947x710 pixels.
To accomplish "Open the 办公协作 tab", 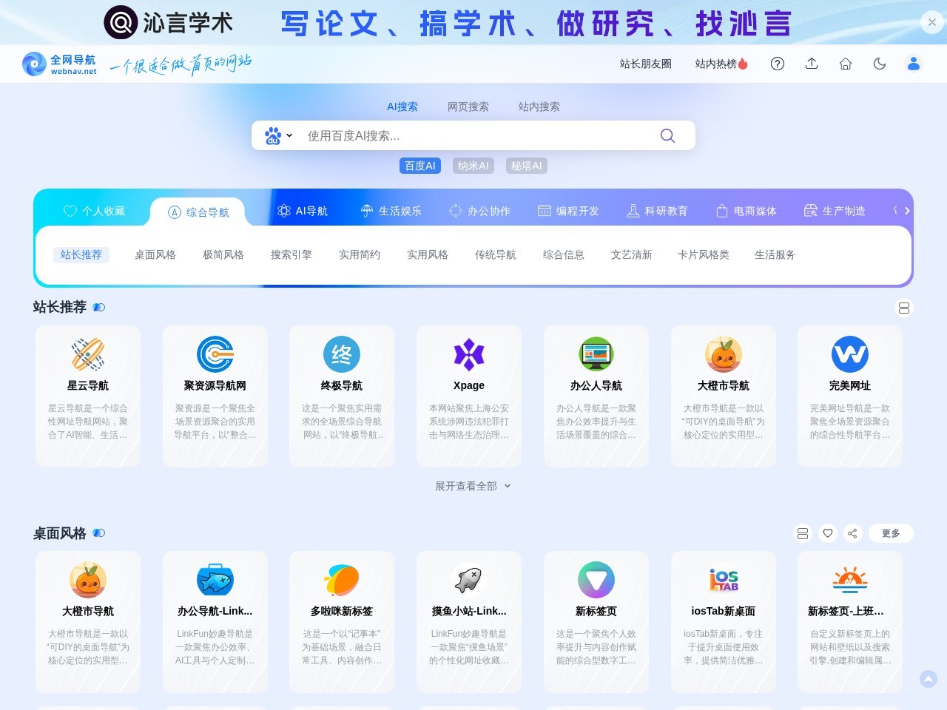I will (x=480, y=211).
